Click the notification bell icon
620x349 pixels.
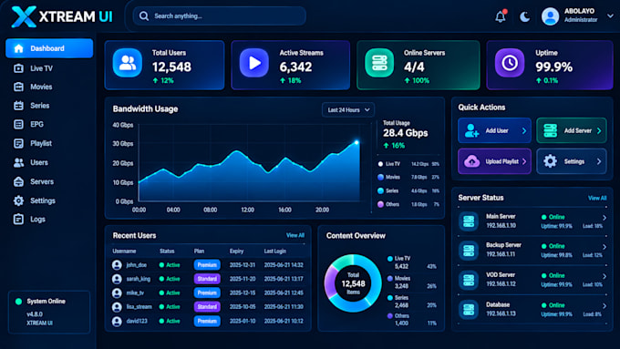tap(501, 16)
